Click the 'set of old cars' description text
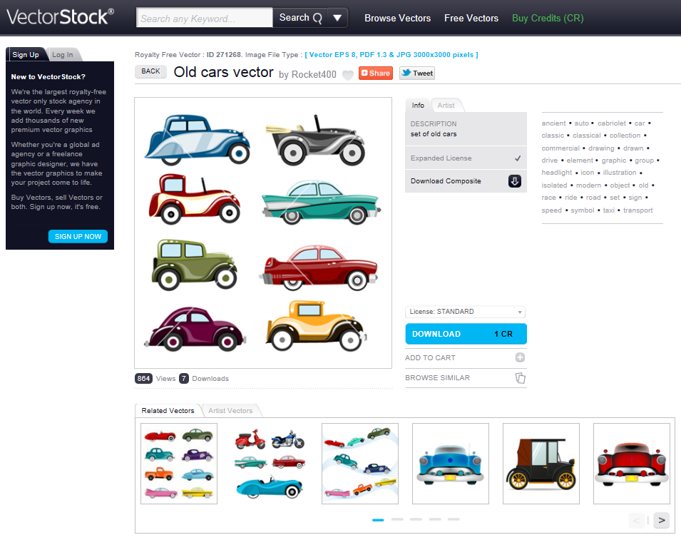This screenshot has height=540, width=681. click(x=434, y=134)
